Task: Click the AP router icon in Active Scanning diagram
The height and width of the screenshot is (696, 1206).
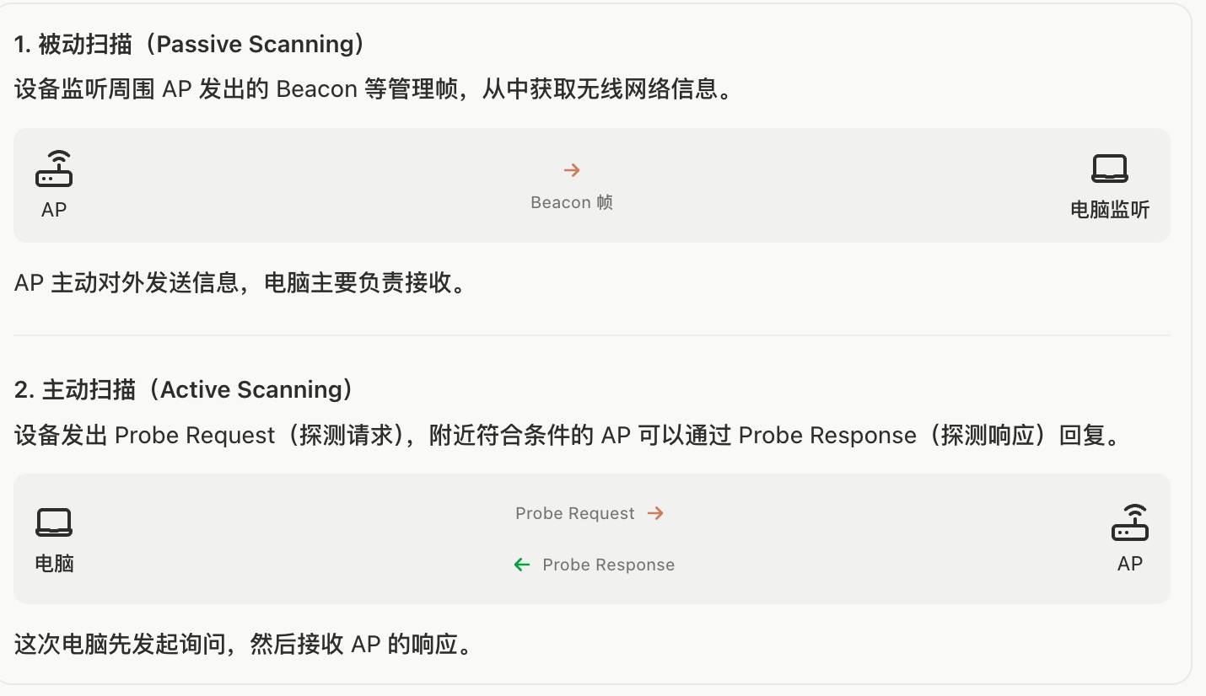Action: [1130, 522]
